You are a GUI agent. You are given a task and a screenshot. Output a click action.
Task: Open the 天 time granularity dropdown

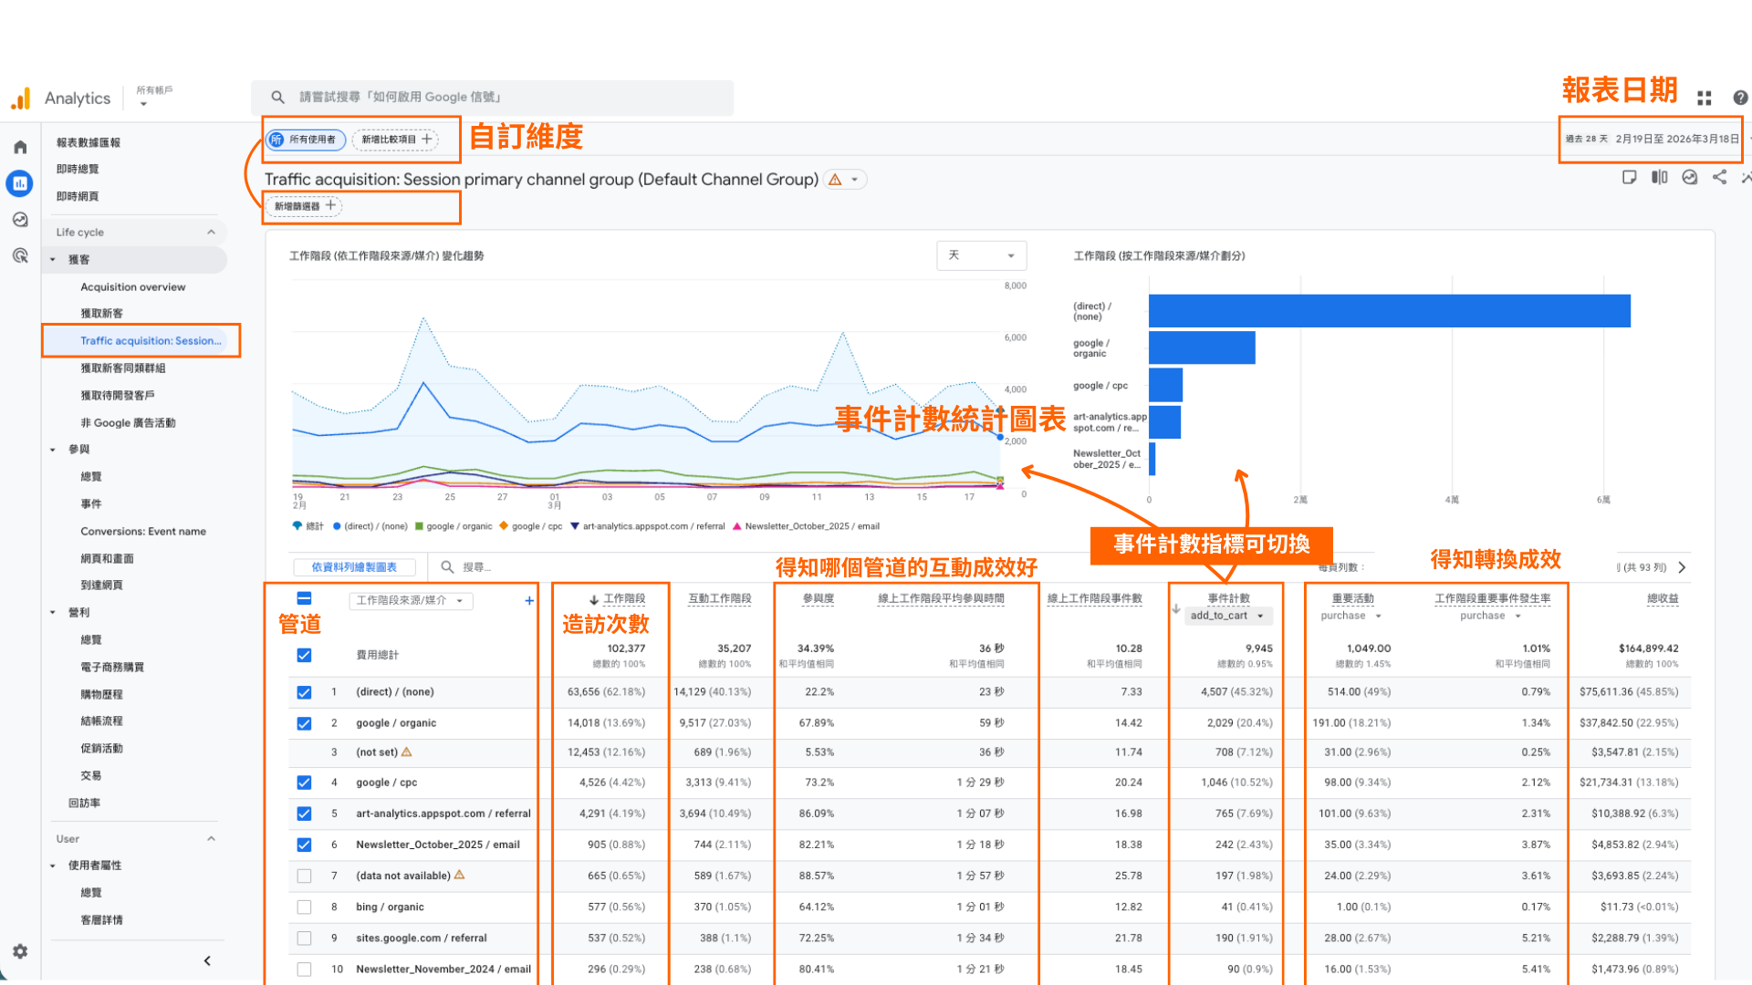click(981, 255)
